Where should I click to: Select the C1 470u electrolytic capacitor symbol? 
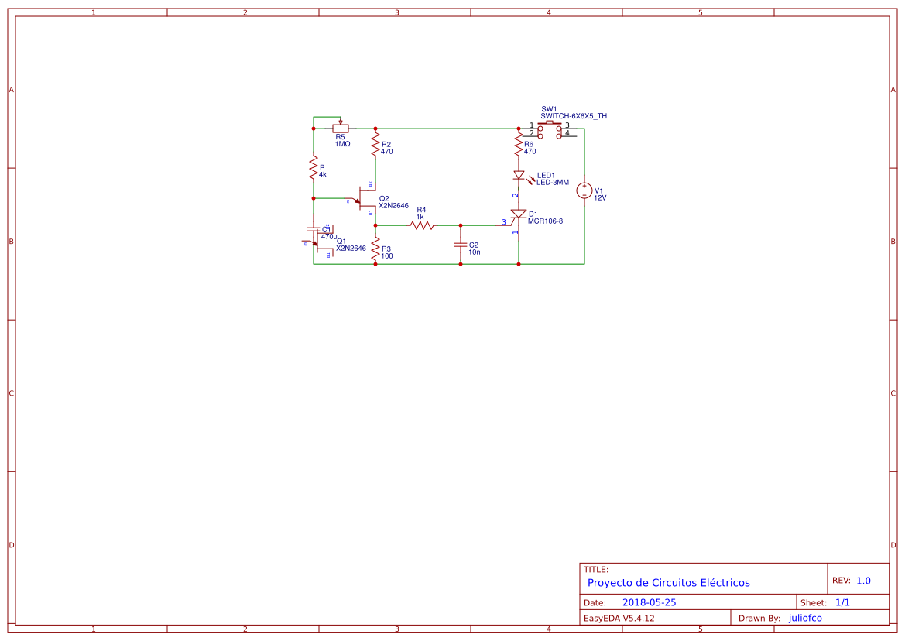click(314, 230)
